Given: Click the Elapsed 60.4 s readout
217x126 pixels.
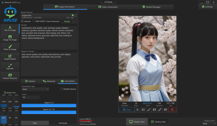Looking at the screenshot, I should tap(85, 119).
